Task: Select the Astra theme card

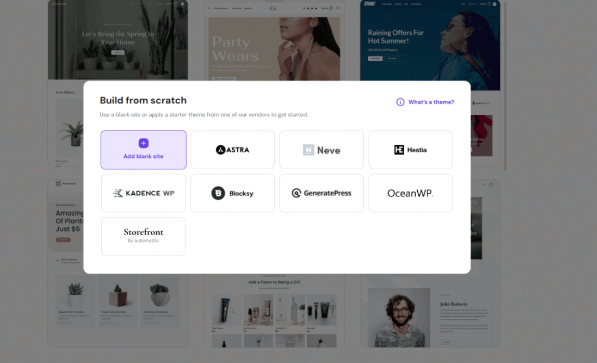Action: point(232,150)
